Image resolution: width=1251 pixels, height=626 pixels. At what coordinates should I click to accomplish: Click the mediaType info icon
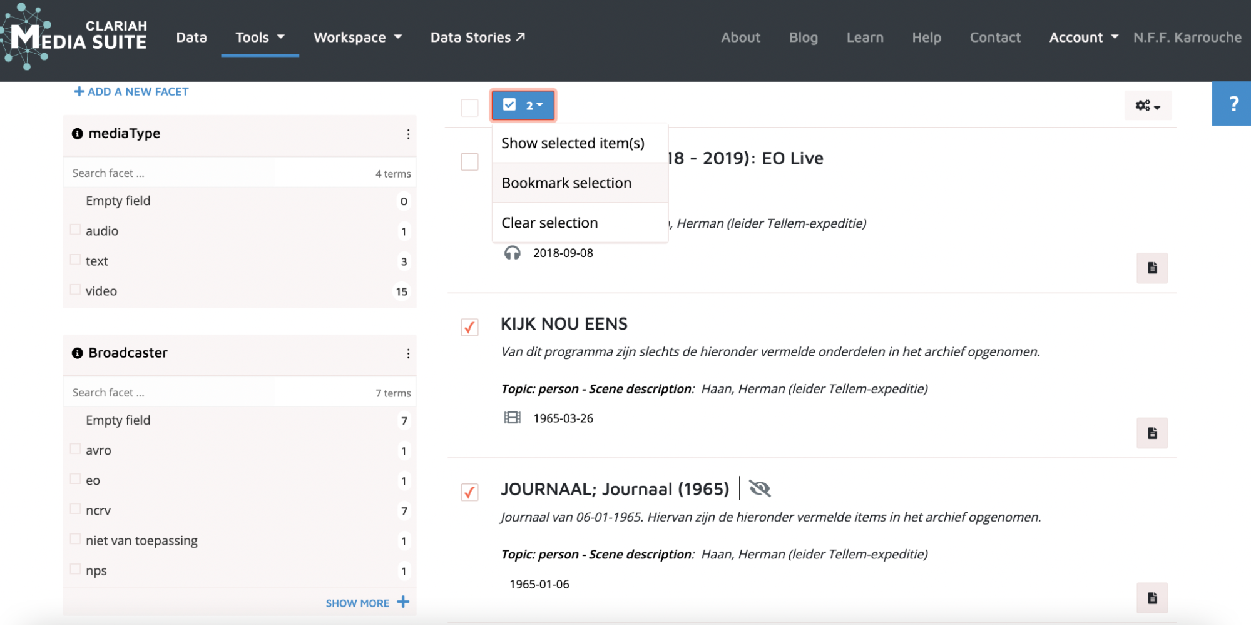(77, 134)
